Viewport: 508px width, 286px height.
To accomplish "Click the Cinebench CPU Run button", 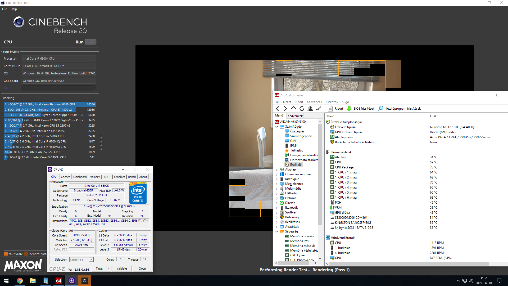I will click(90, 42).
